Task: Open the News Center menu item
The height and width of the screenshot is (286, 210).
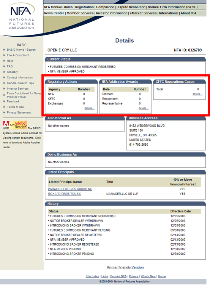Action: [x=54, y=13]
